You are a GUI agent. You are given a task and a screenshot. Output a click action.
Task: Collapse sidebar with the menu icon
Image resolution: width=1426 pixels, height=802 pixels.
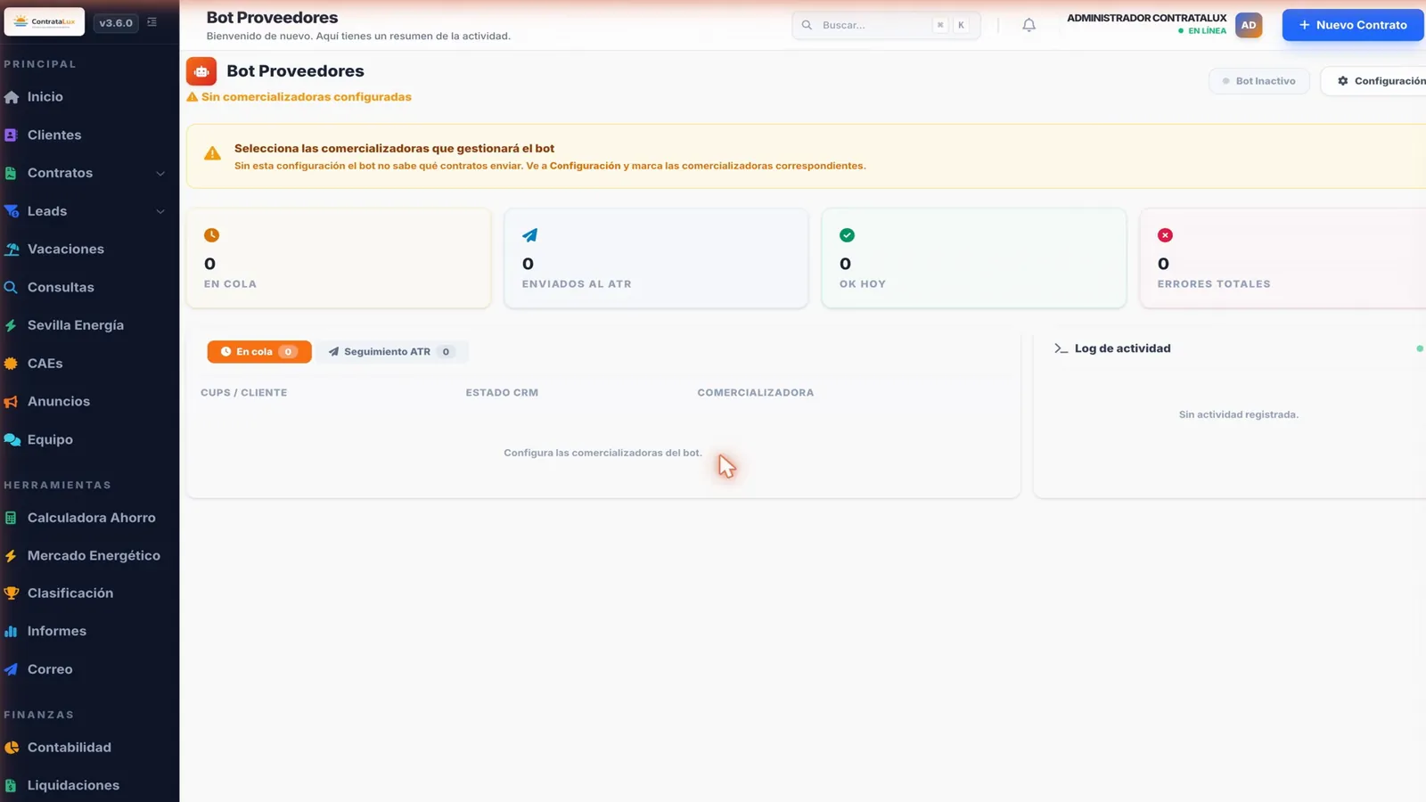152,22
